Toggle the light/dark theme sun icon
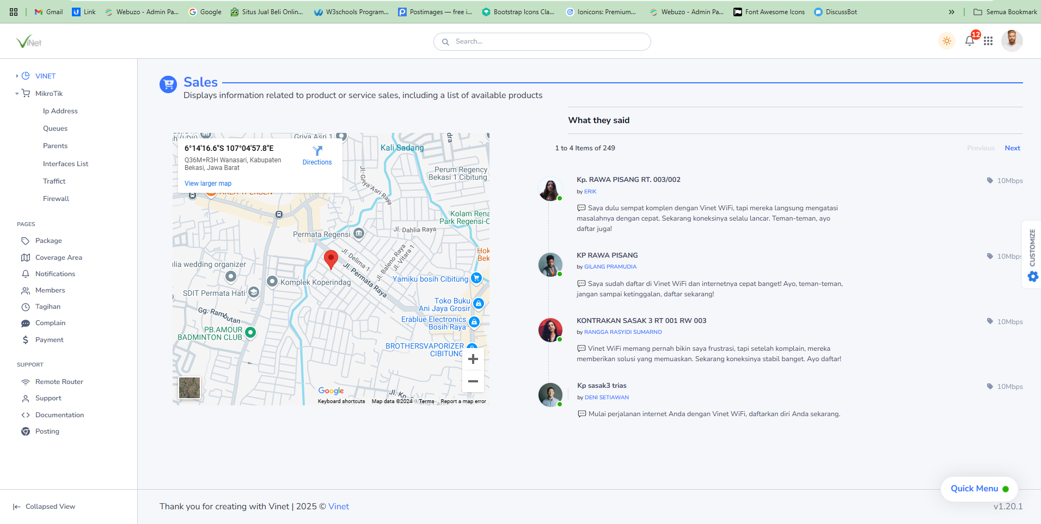 coord(947,41)
